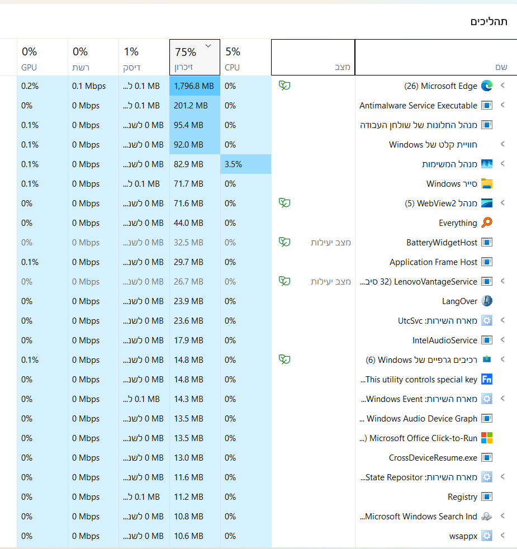Click the UtcSvc service gear icon
Image resolution: width=517 pixels, height=549 pixels.
(486, 320)
